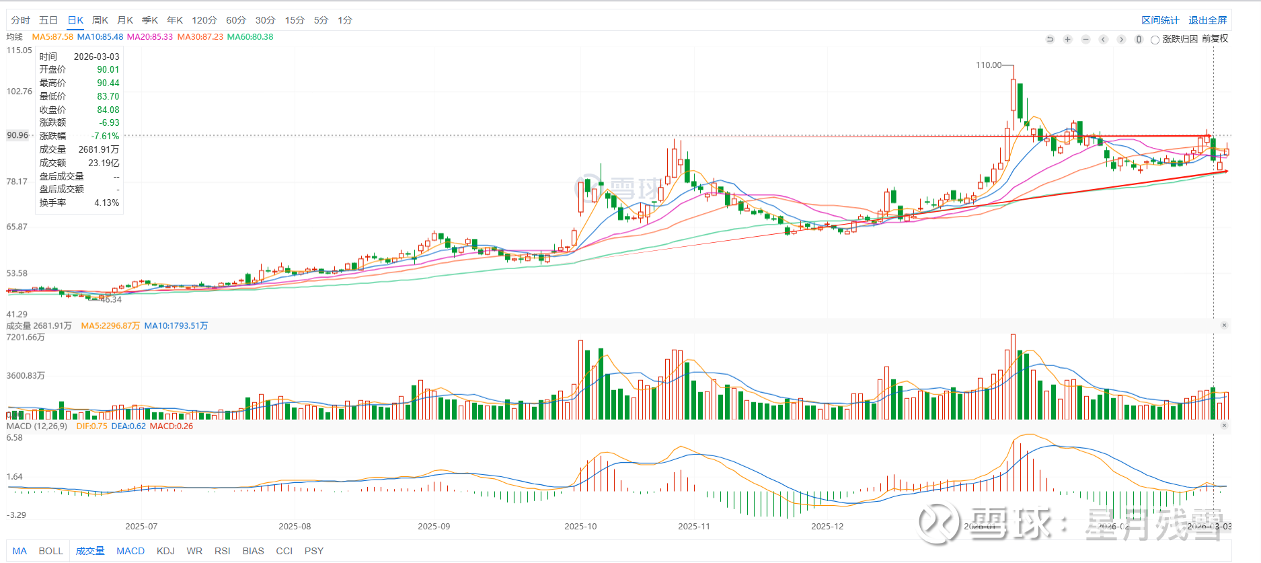Click the 换手率 value 4.13%
This screenshot has width=1261, height=563.
tap(107, 202)
